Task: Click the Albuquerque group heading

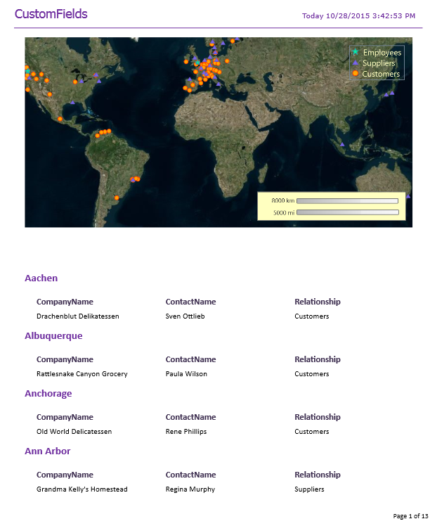Action: point(53,336)
